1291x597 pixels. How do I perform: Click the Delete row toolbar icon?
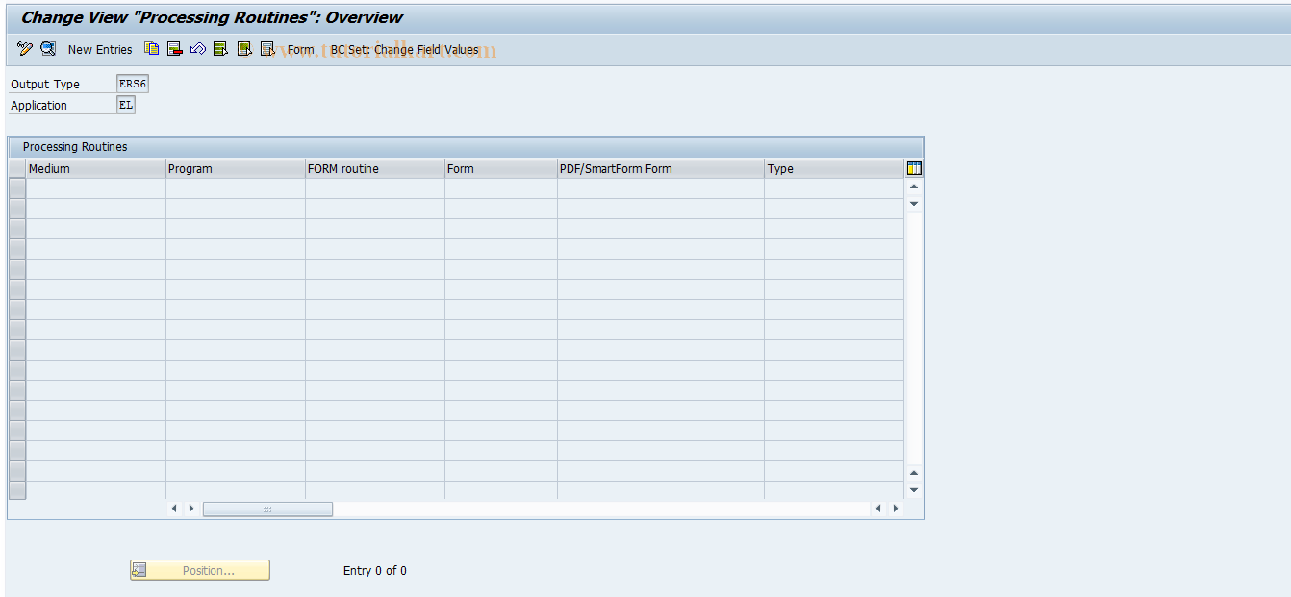[x=175, y=49]
